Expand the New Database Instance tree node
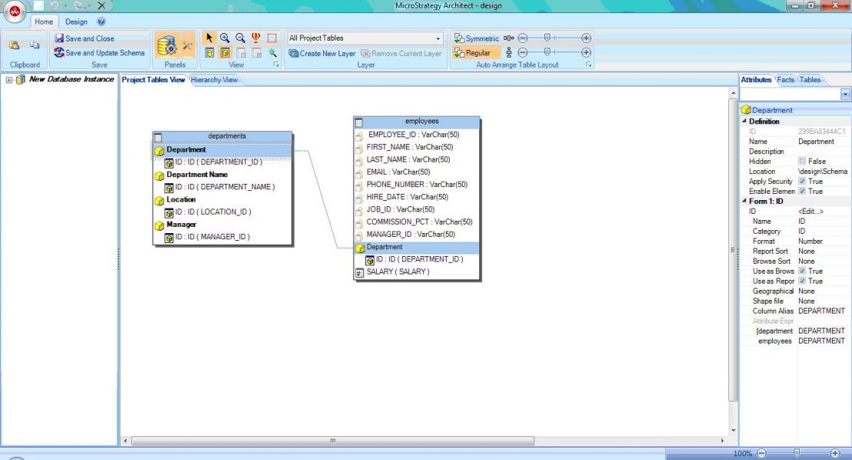This screenshot has width=852, height=460. point(8,80)
